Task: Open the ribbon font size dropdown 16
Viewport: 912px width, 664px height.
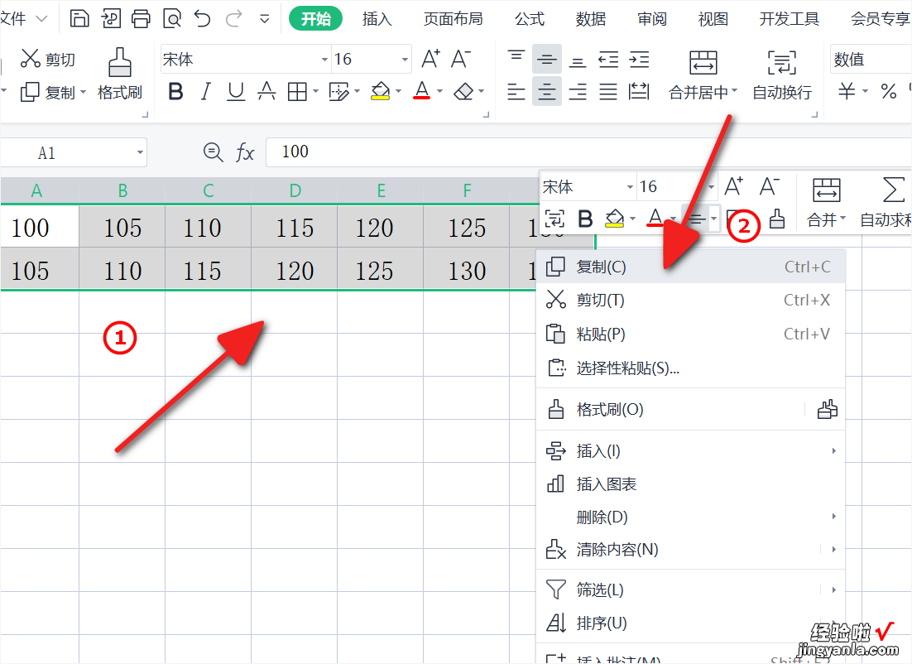Action: (x=405, y=60)
